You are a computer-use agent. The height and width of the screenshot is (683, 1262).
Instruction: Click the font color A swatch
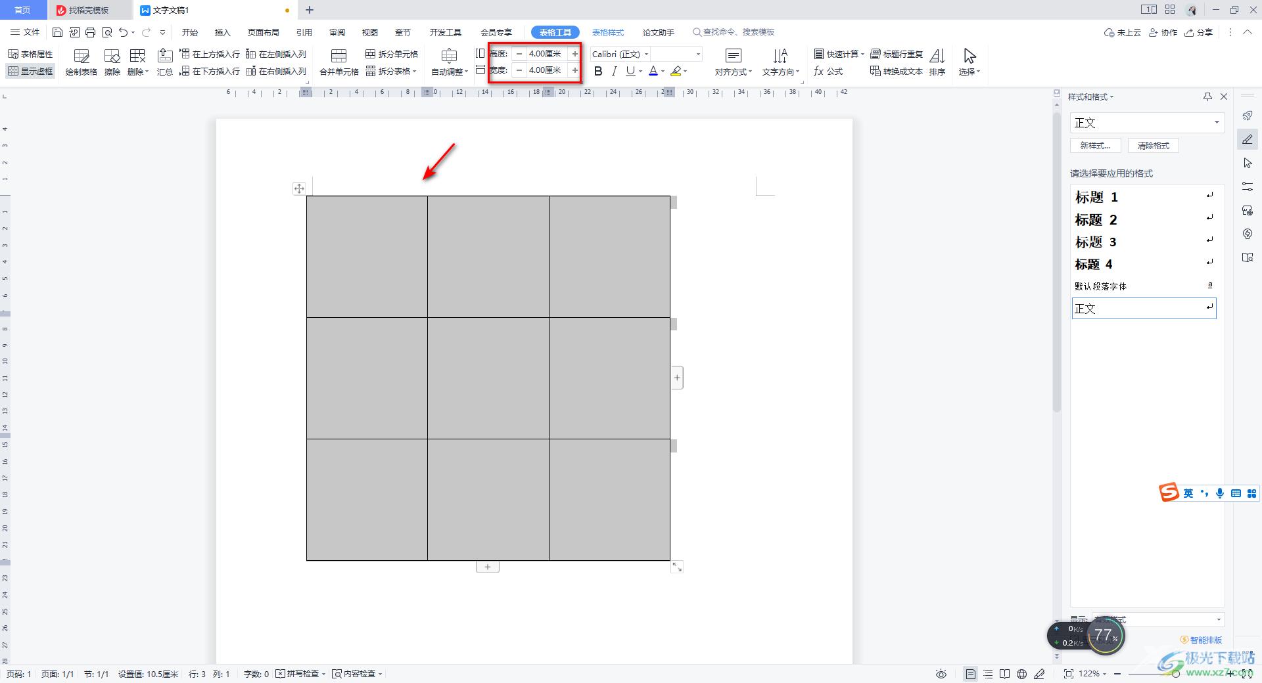[x=653, y=71]
